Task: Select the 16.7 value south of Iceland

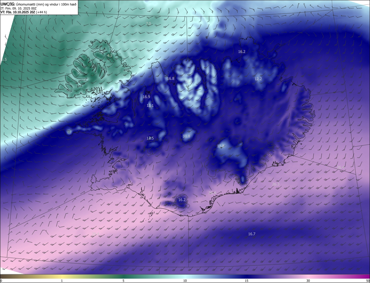Action: tap(252, 234)
